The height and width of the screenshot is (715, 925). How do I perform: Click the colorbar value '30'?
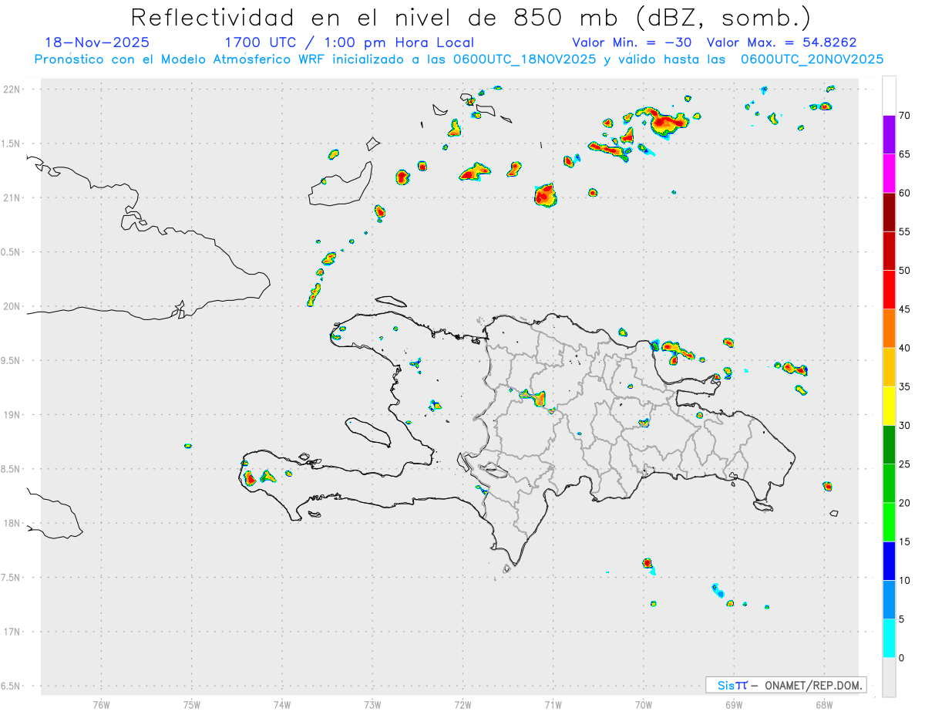[x=905, y=426]
